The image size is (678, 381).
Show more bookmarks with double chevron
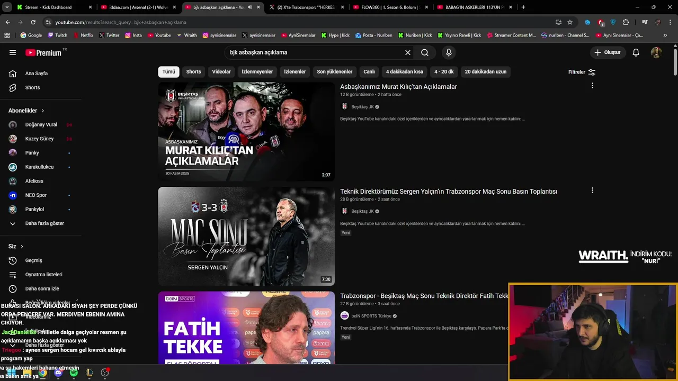tap(665, 35)
